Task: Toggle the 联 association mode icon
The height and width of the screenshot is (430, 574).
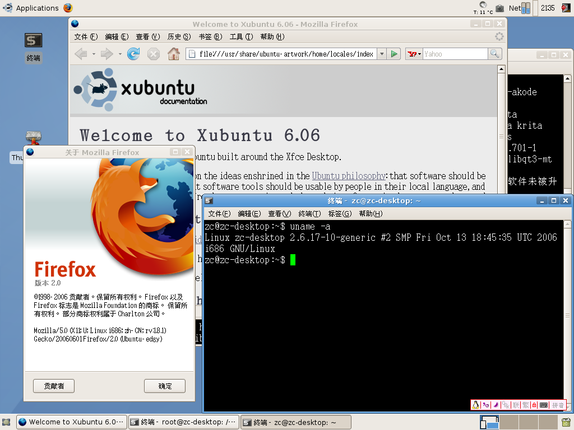Action: [x=516, y=405]
